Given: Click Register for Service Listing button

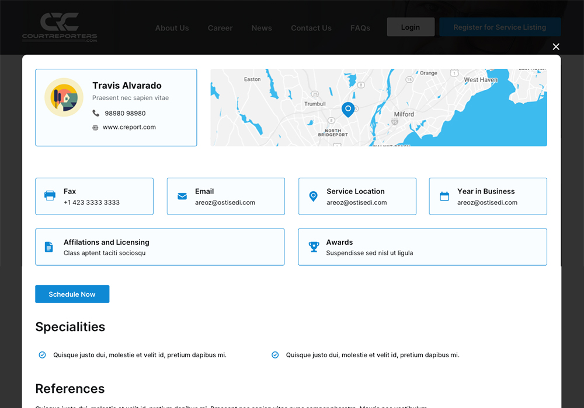Looking at the screenshot, I should click(x=499, y=27).
